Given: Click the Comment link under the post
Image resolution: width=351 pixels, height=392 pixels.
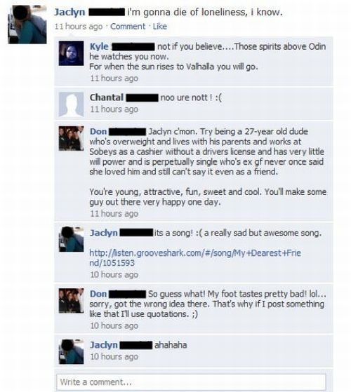Looking at the screenshot, I should (128, 26).
